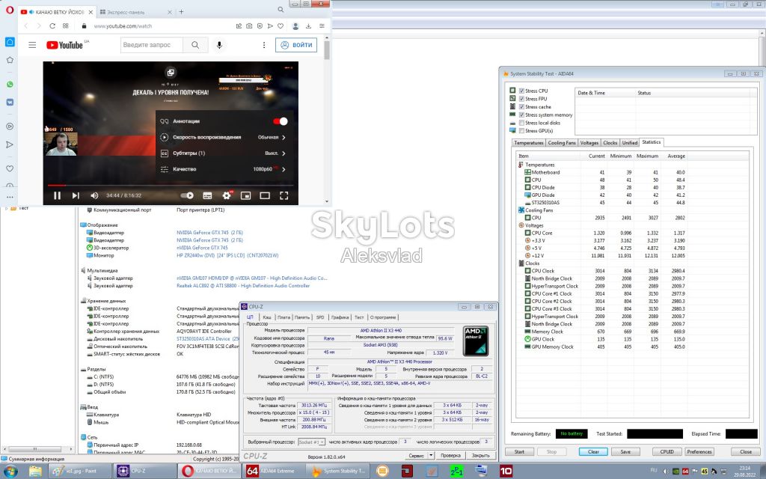Viewport: 766px width, 479px height.
Task: Open the YouTube hamburger guide menu
Action: (x=32, y=45)
